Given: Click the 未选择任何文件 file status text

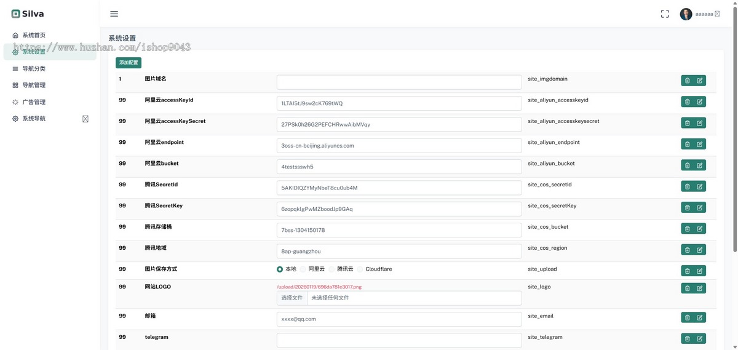Looking at the screenshot, I should coord(330,298).
